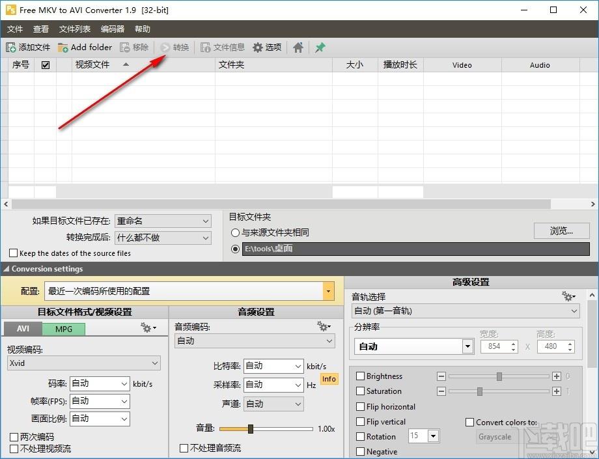Viewport: 599px width, 459px height.
Task: Click the gear icon beside the MPG tab
Action: click(x=148, y=328)
